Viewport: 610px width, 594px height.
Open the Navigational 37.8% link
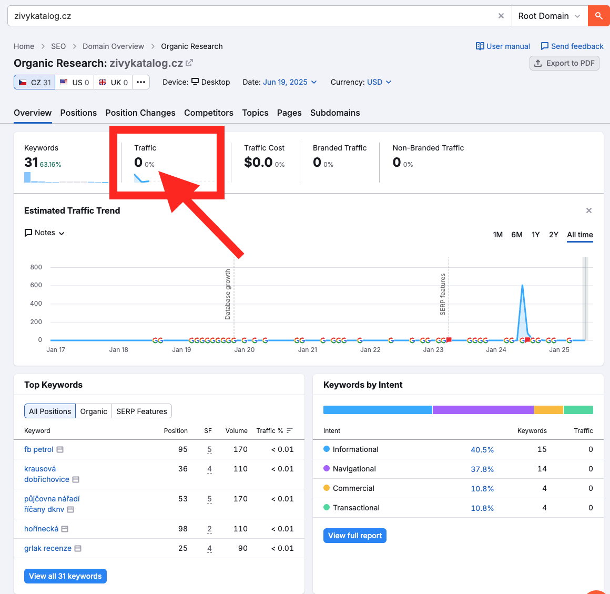coord(482,469)
